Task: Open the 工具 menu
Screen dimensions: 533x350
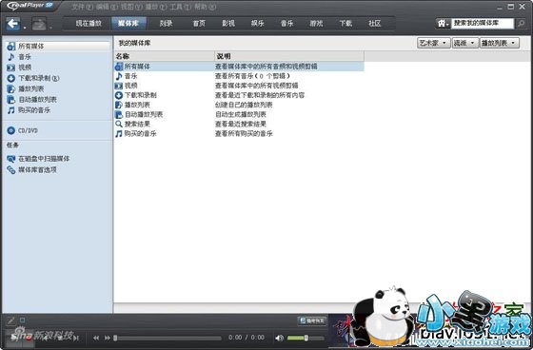Action: 180,7
